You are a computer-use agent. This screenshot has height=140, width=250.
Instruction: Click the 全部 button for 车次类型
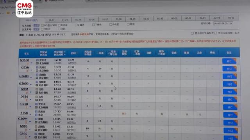pyautogui.click(x=36, y=25)
